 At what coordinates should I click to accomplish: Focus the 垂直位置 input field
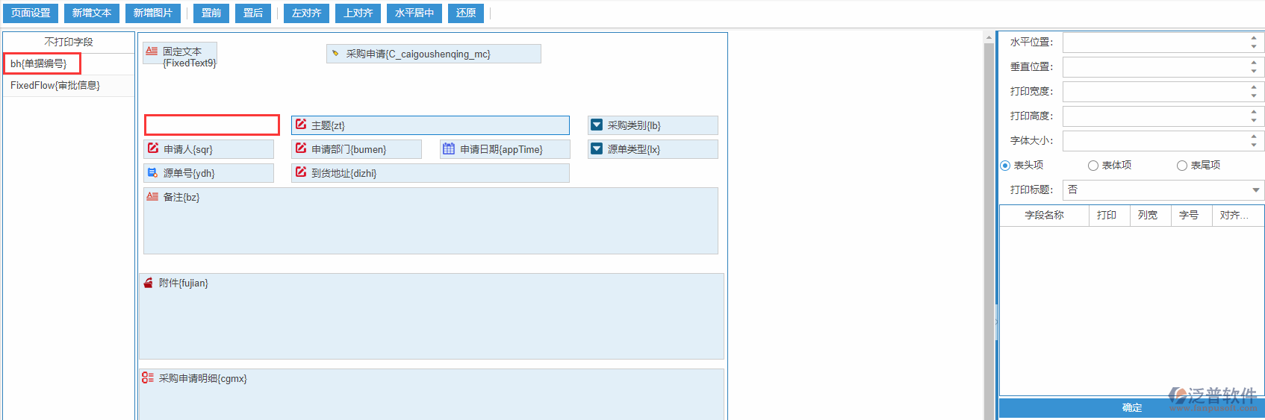[1155, 67]
